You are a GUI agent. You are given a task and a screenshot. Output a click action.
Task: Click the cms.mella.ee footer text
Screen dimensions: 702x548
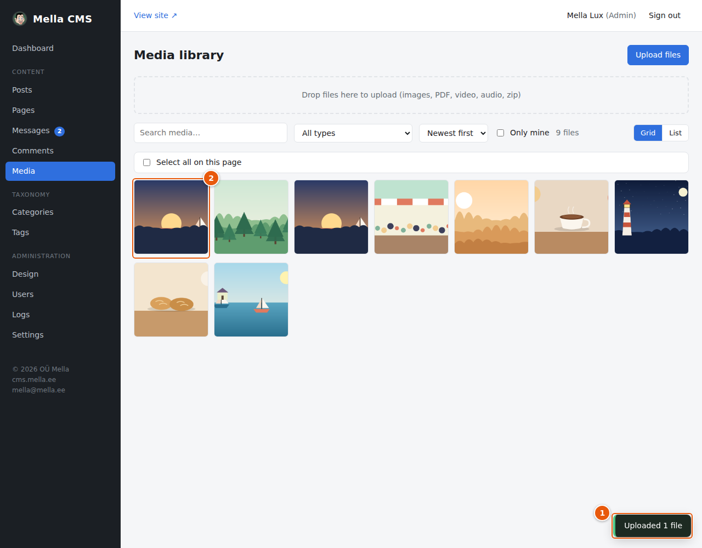(x=34, y=380)
